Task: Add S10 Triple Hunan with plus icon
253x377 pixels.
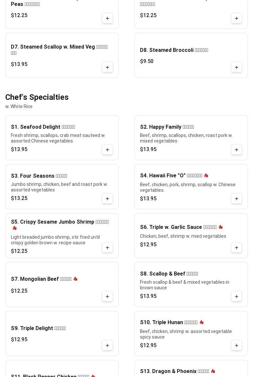Action: tap(236, 345)
